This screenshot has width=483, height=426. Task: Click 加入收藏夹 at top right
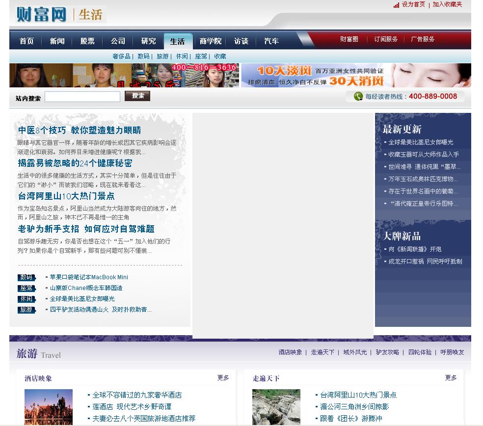447,4
